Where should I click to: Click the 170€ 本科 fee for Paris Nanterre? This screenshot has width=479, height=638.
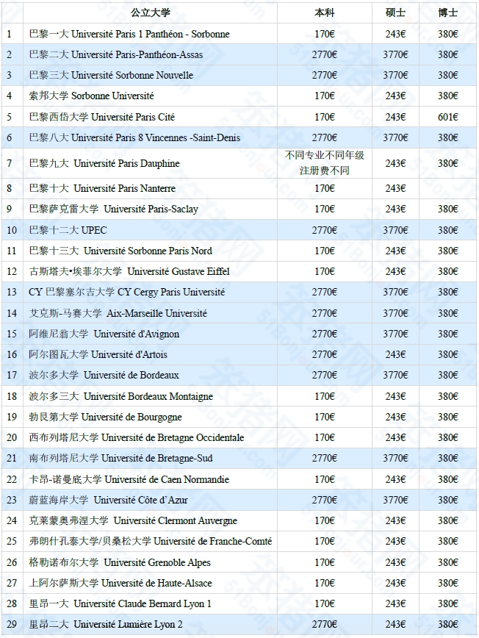coord(325,188)
